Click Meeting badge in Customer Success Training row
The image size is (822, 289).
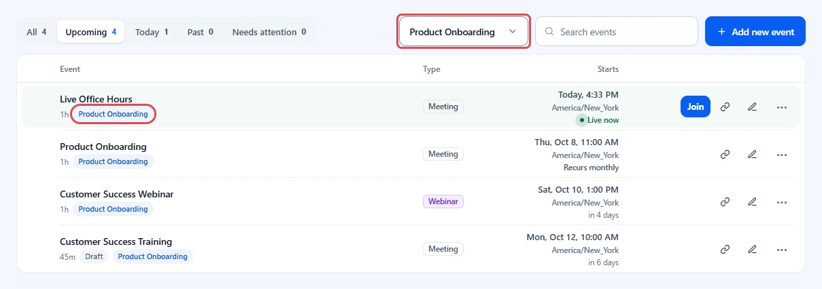click(x=443, y=249)
